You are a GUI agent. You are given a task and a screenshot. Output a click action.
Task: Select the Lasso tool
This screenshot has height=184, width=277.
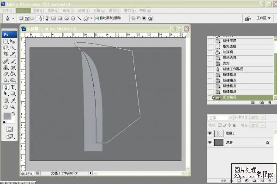click(x=6, y=48)
